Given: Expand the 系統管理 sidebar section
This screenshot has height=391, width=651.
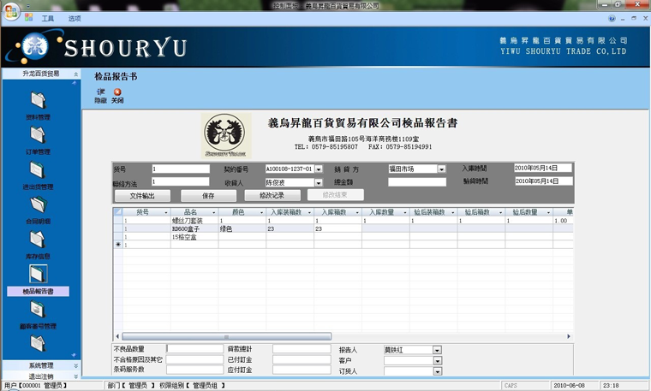Looking at the screenshot, I should click(x=76, y=365).
